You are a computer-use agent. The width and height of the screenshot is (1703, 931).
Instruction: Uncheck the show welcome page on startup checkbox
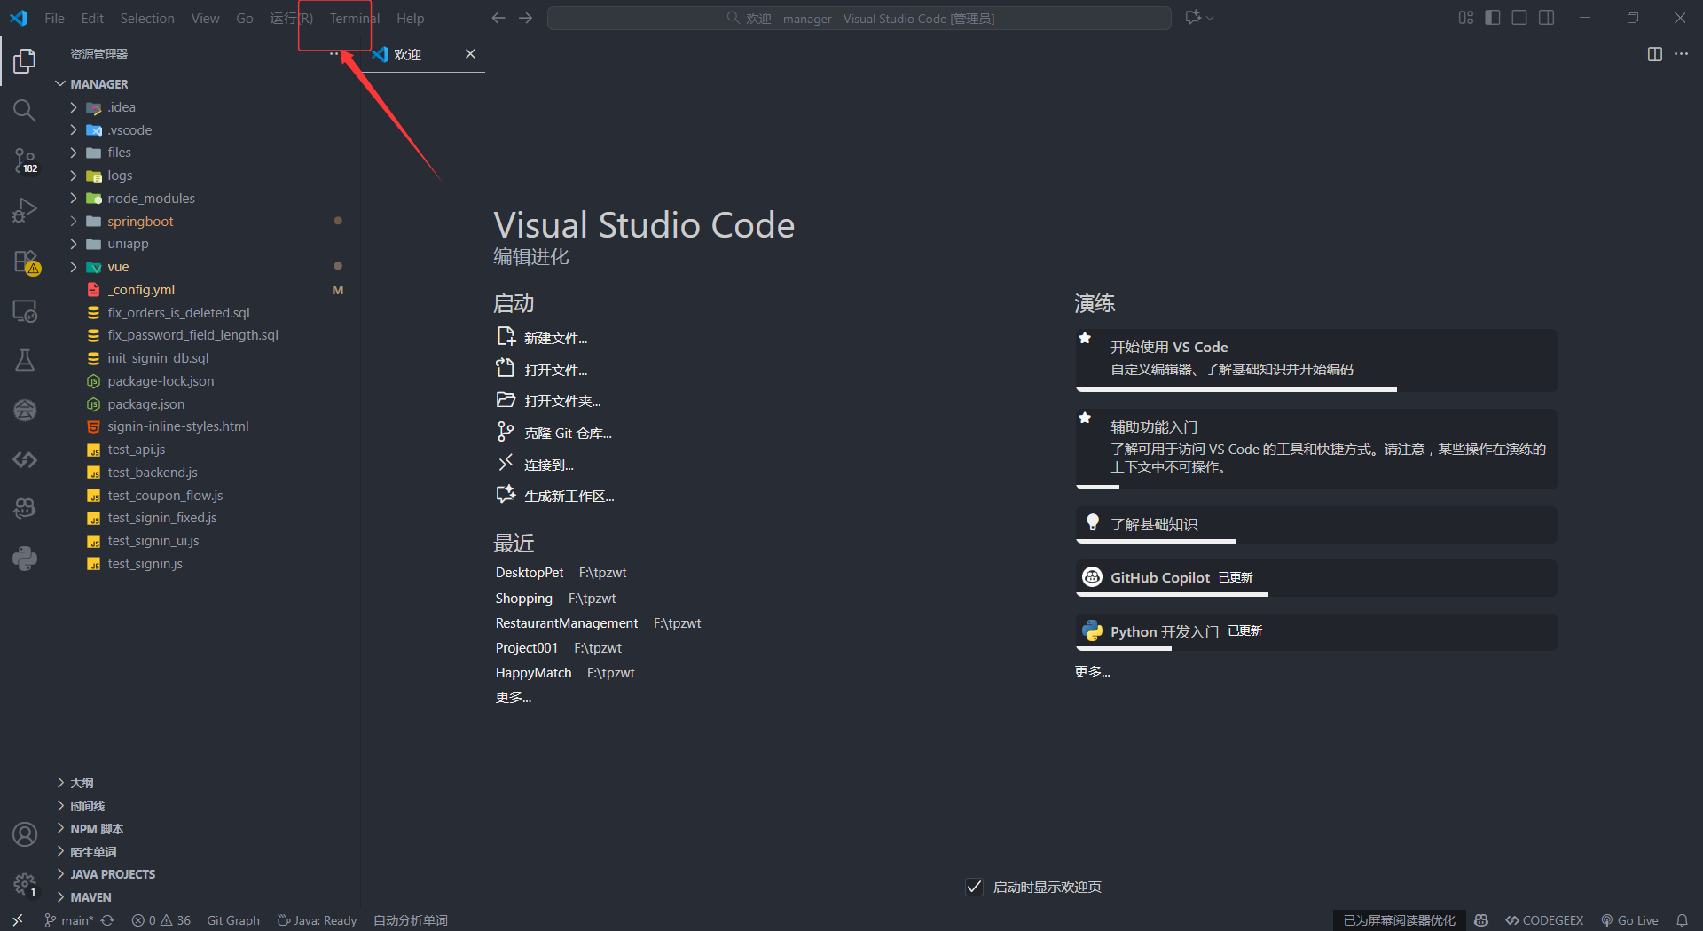tap(974, 887)
